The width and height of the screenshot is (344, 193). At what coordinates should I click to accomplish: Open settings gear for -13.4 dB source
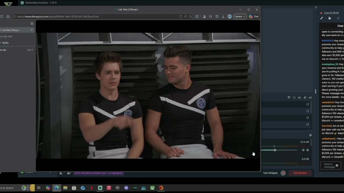pos(308,150)
